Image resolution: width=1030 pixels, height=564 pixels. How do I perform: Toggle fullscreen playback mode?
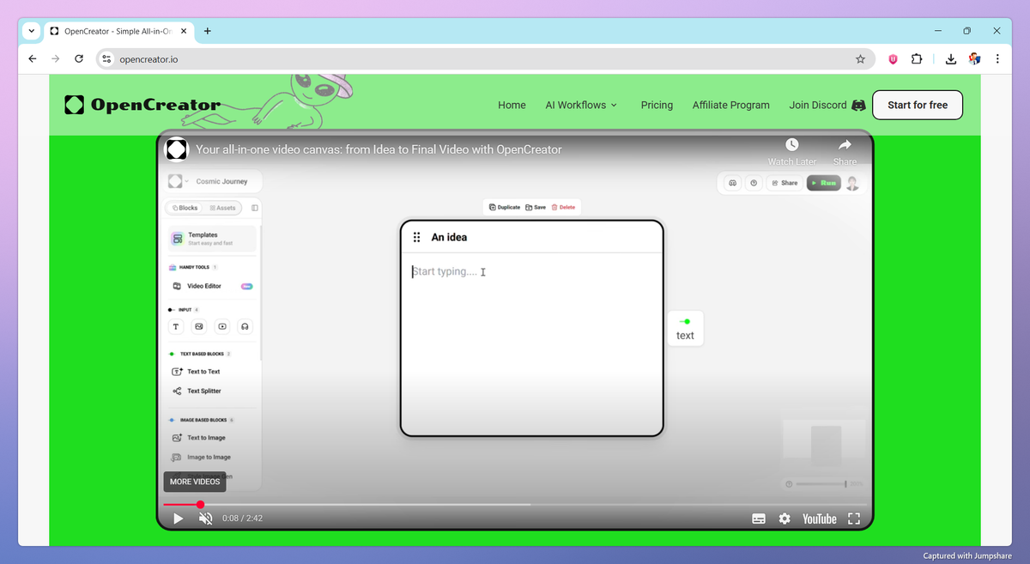854,518
